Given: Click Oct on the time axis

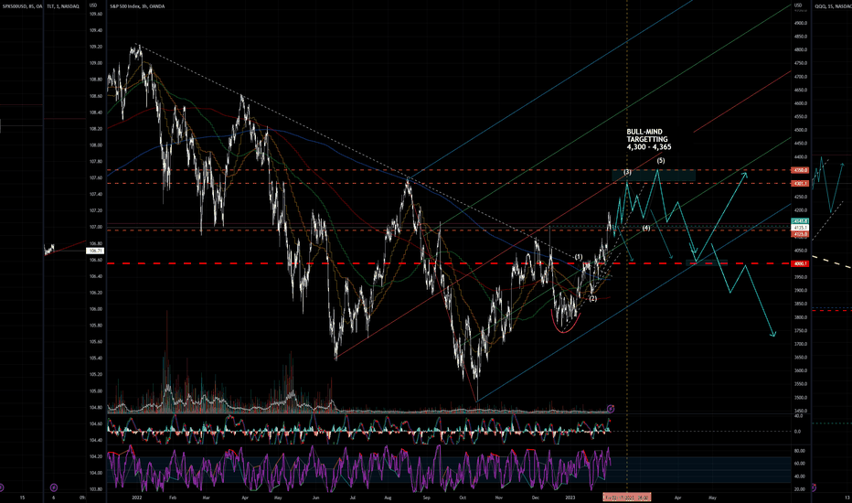Looking at the screenshot, I should pos(463,497).
